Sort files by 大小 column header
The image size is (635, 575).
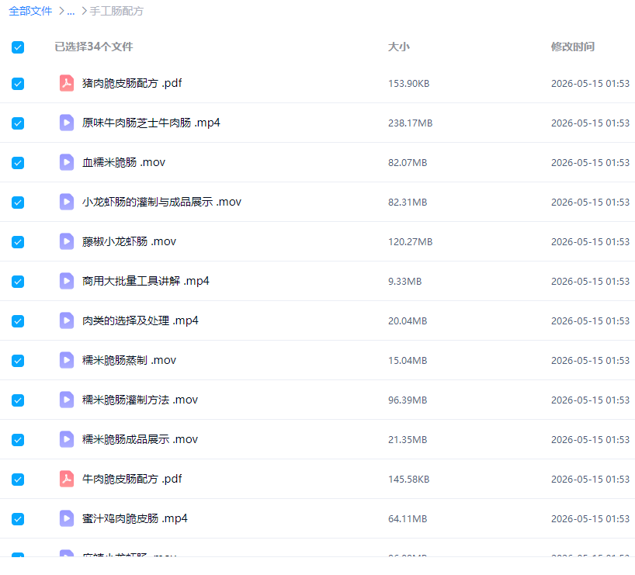click(x=399, y=47)
